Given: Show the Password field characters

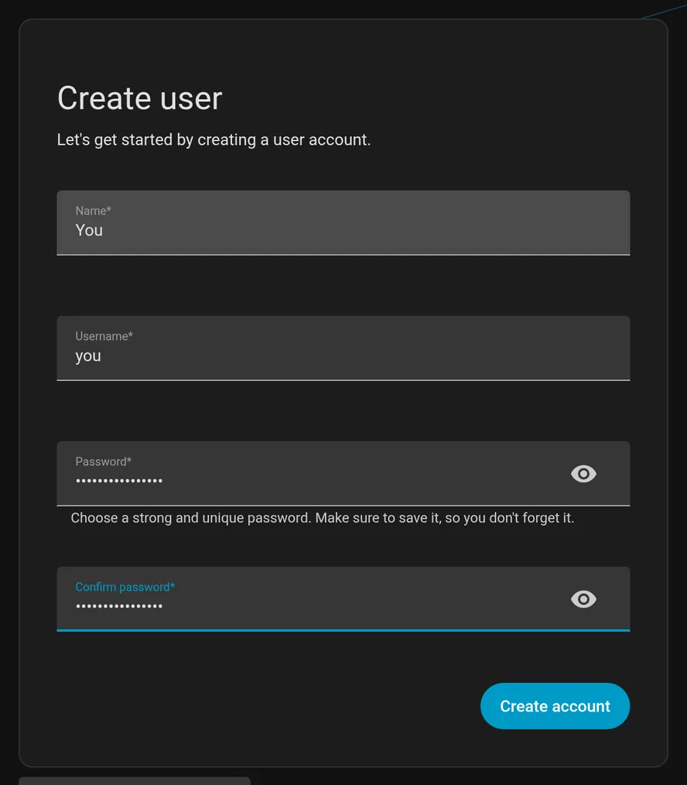Looking at the screenshot, I should (583, 474).
